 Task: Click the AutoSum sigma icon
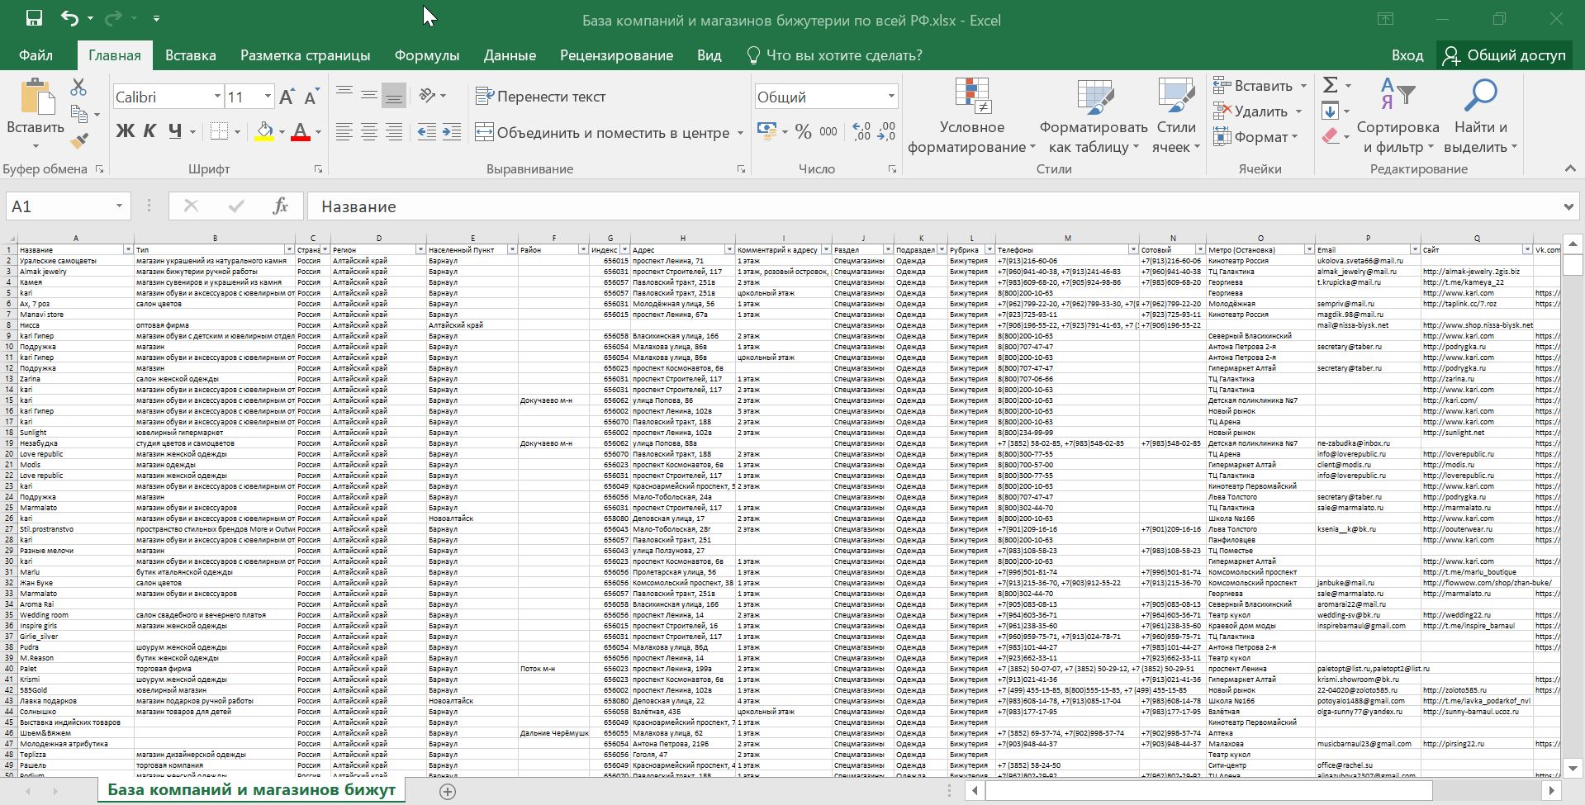[x=1330, y=85]
